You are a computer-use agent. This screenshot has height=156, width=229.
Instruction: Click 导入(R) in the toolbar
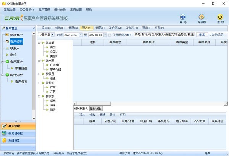tap(86, 28)
